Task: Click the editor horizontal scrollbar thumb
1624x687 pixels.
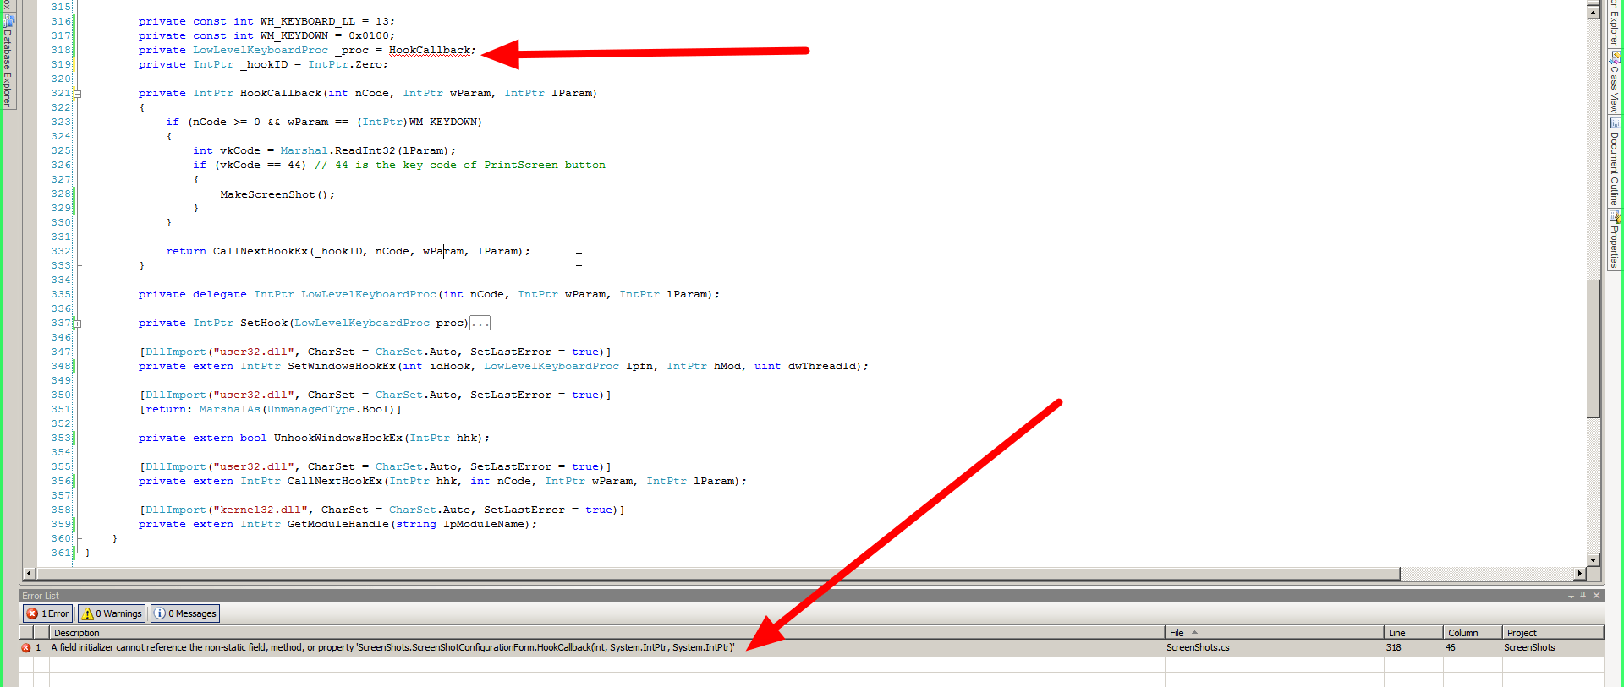Action: coord(718,574)
